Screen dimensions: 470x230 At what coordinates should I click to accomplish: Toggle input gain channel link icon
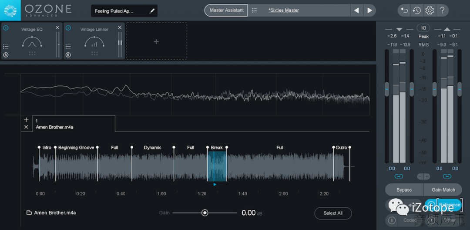coord(399,176)
